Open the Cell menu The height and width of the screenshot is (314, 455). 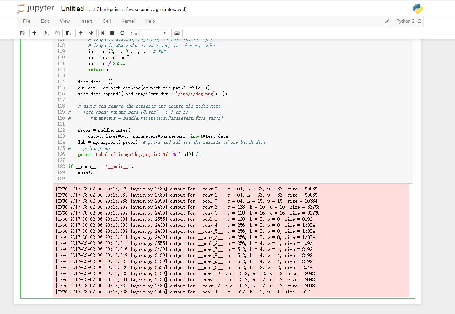(x=107, y=21)
